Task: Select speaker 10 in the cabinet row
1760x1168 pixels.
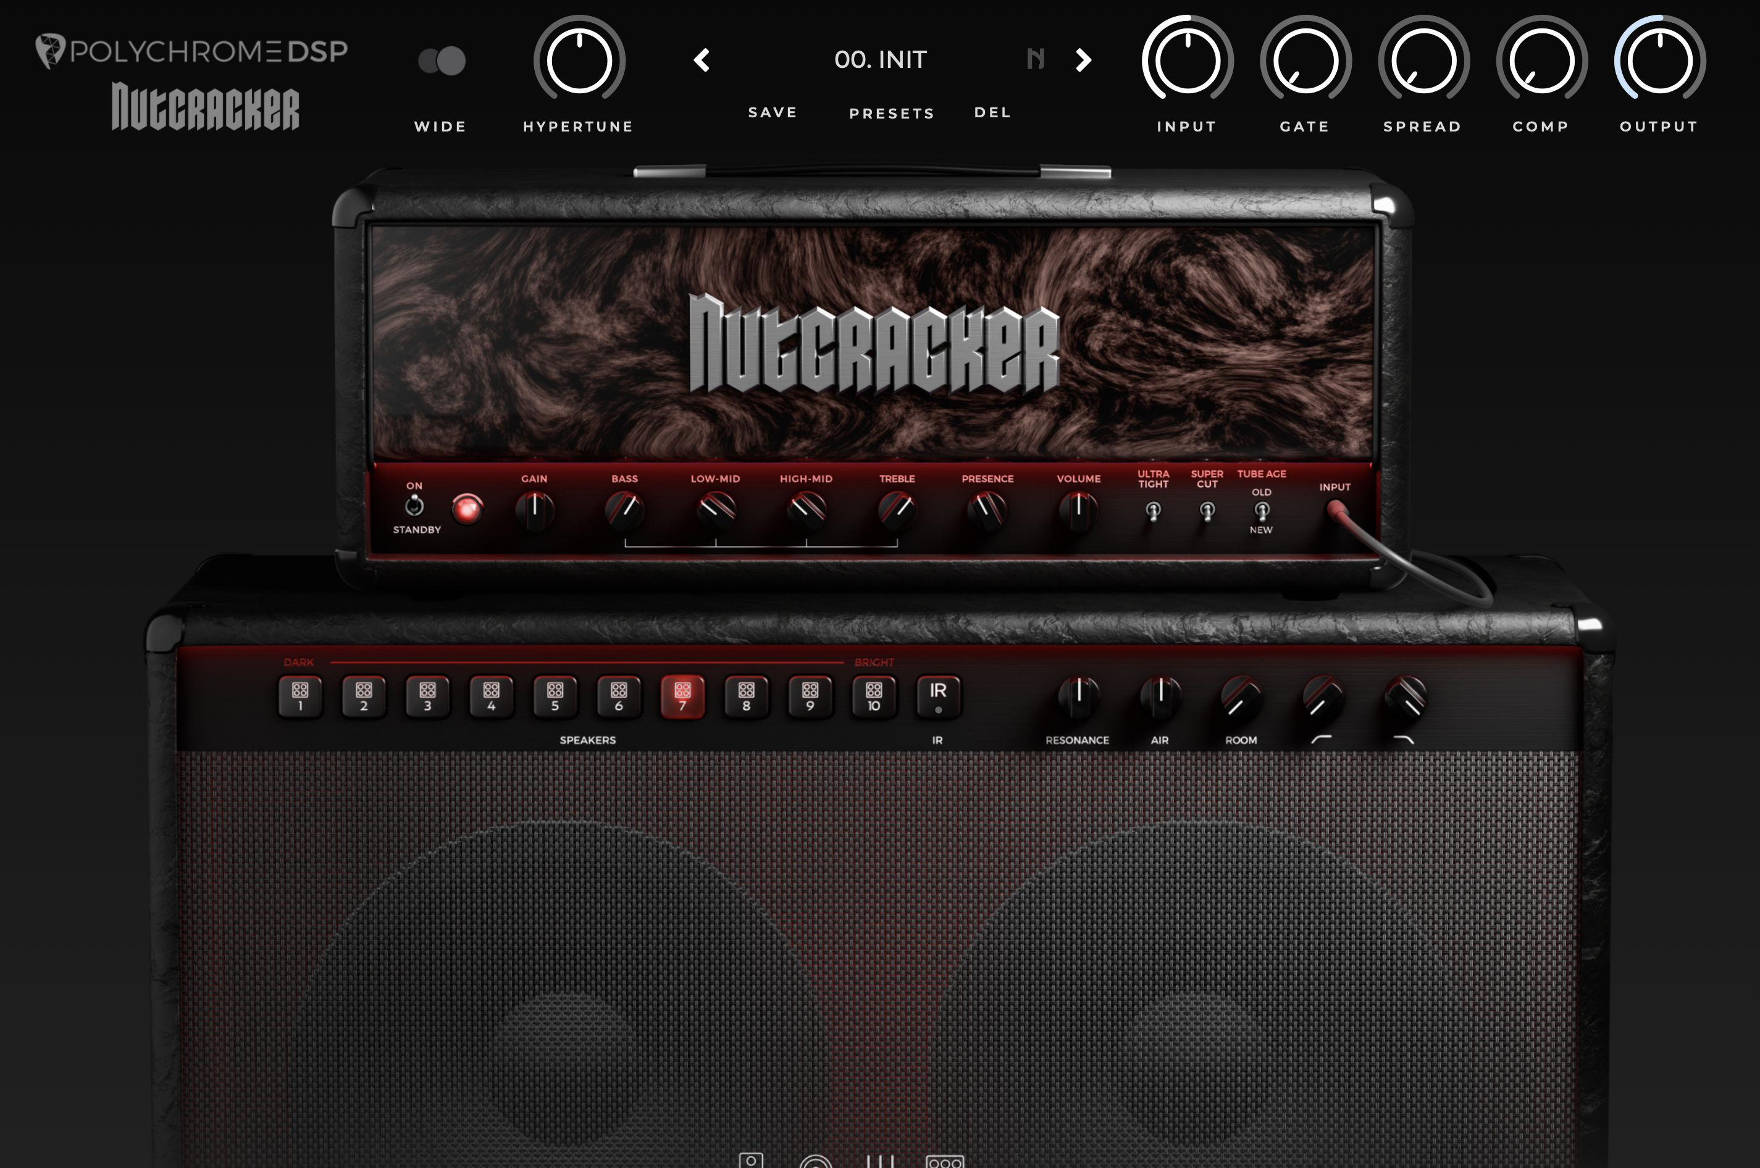Action: (x=874, y=696)
